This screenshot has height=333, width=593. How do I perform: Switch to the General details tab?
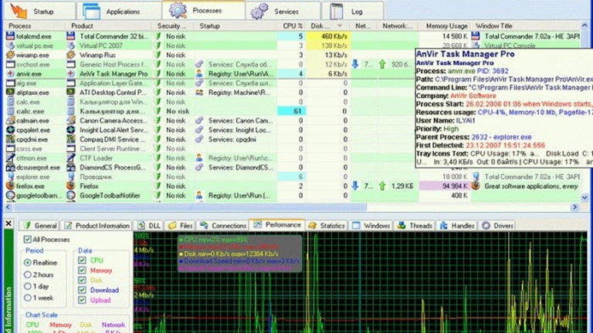tap(39, 225)
